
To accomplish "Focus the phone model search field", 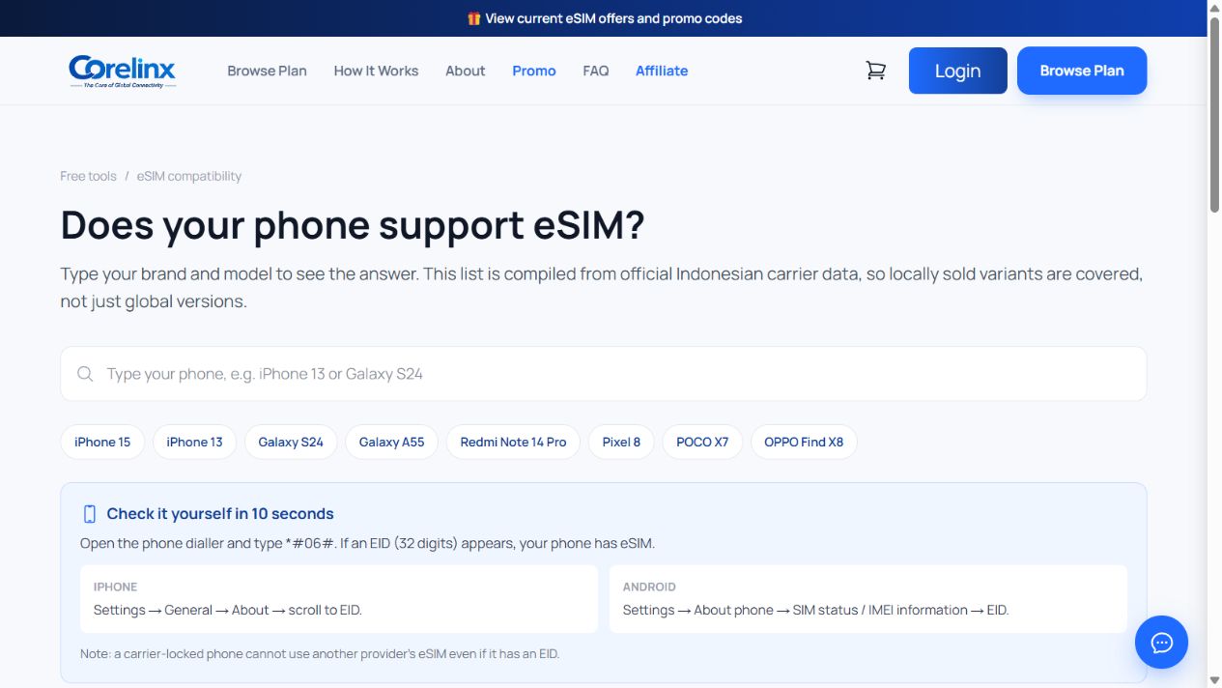I will (604, 374).
